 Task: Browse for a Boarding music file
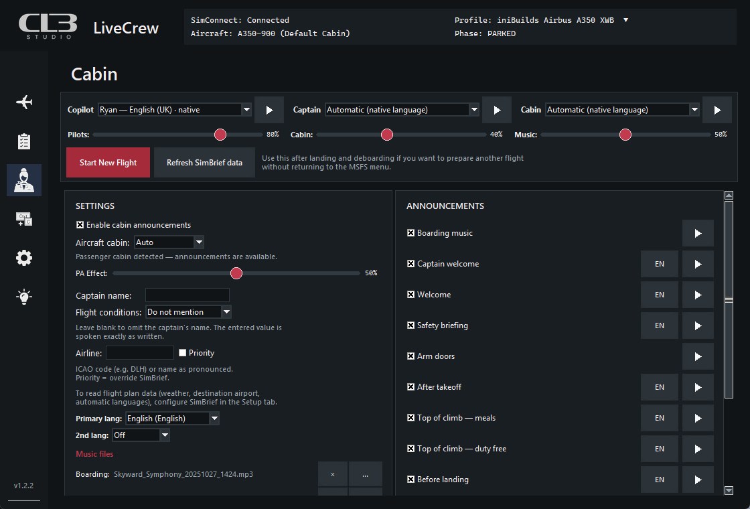[366, 475]
